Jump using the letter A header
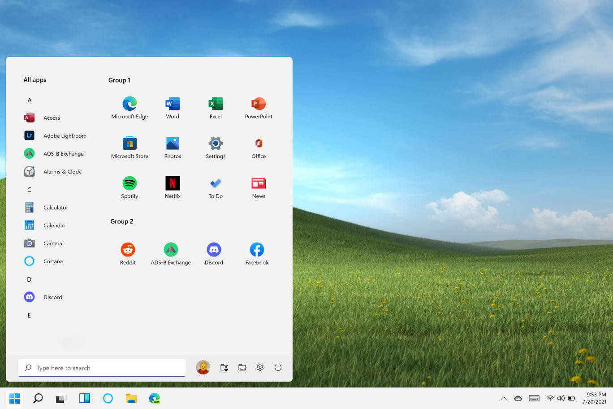 pos(30,100)
